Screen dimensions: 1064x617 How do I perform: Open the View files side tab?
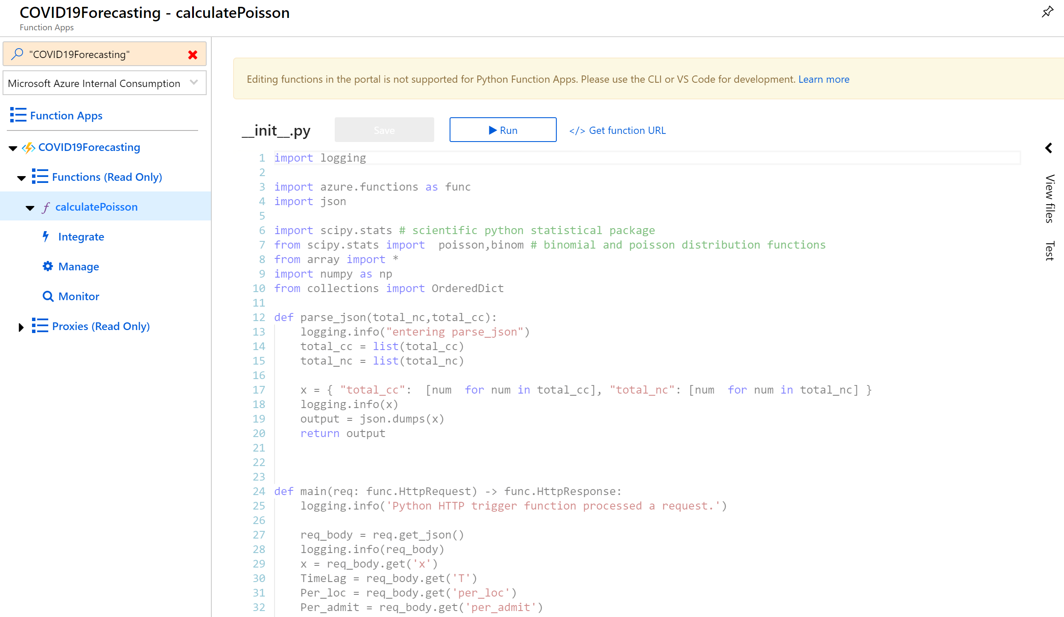point(1050,198)
